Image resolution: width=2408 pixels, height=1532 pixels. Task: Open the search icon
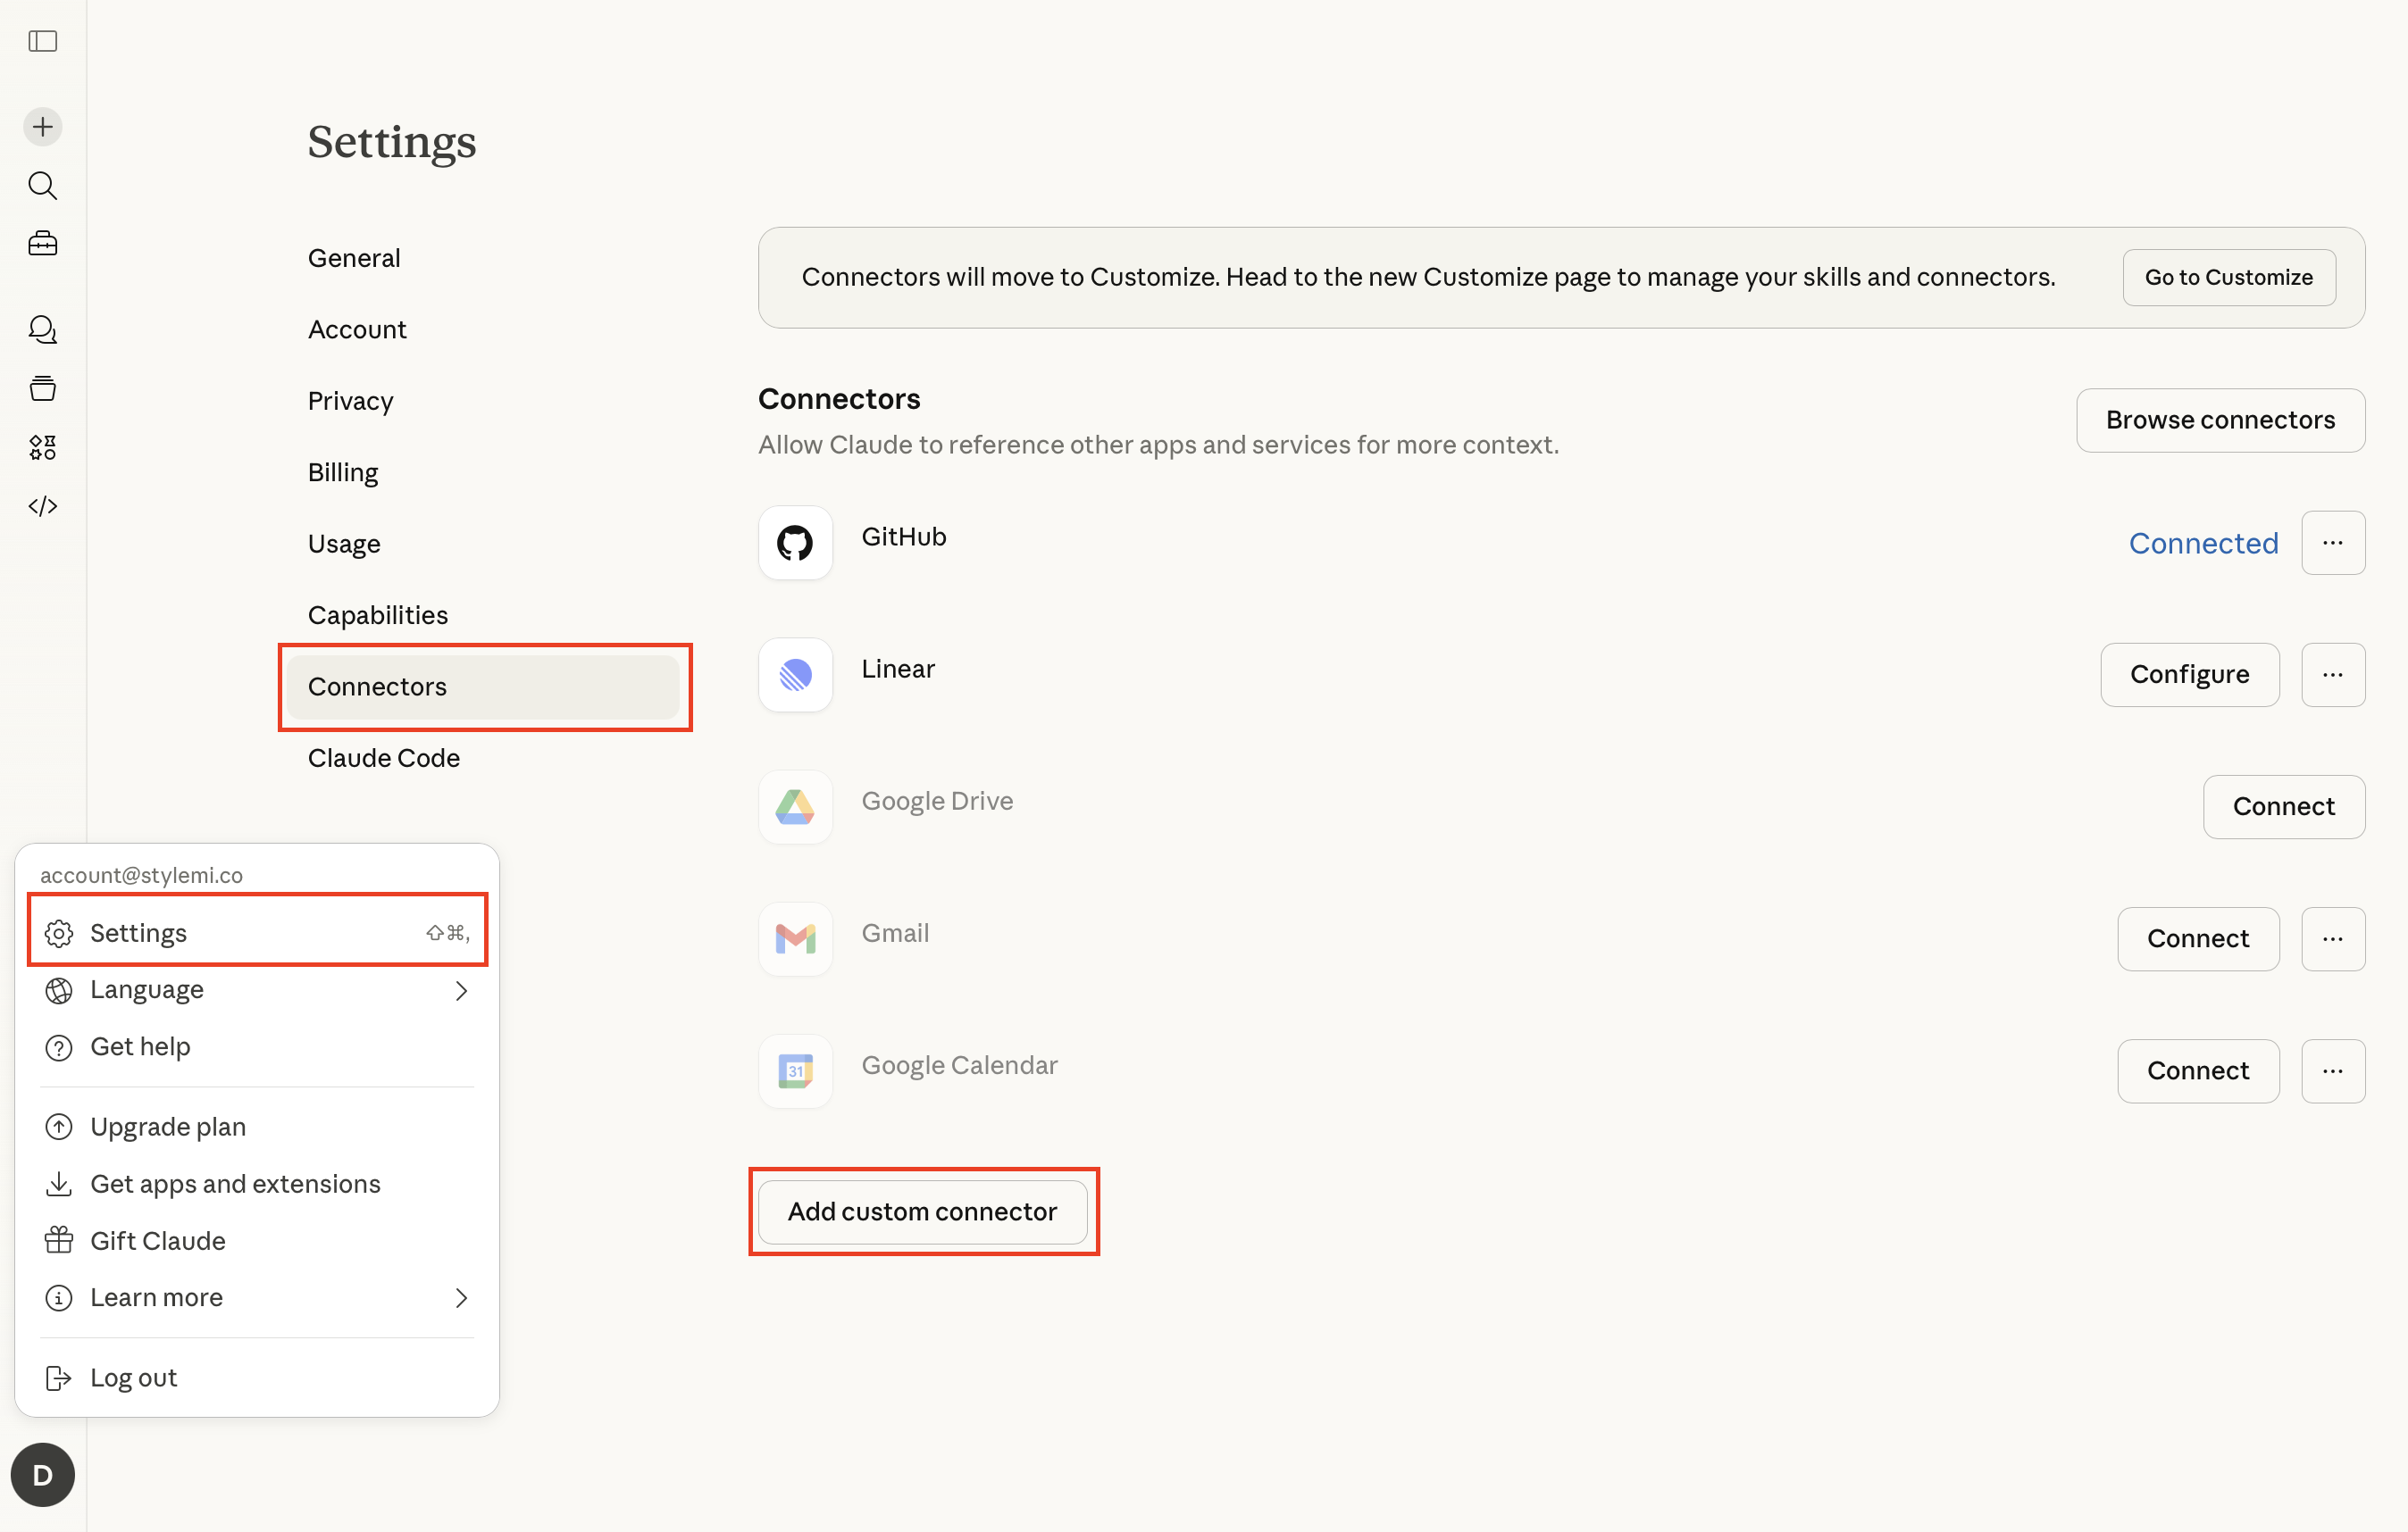[42, 185]
